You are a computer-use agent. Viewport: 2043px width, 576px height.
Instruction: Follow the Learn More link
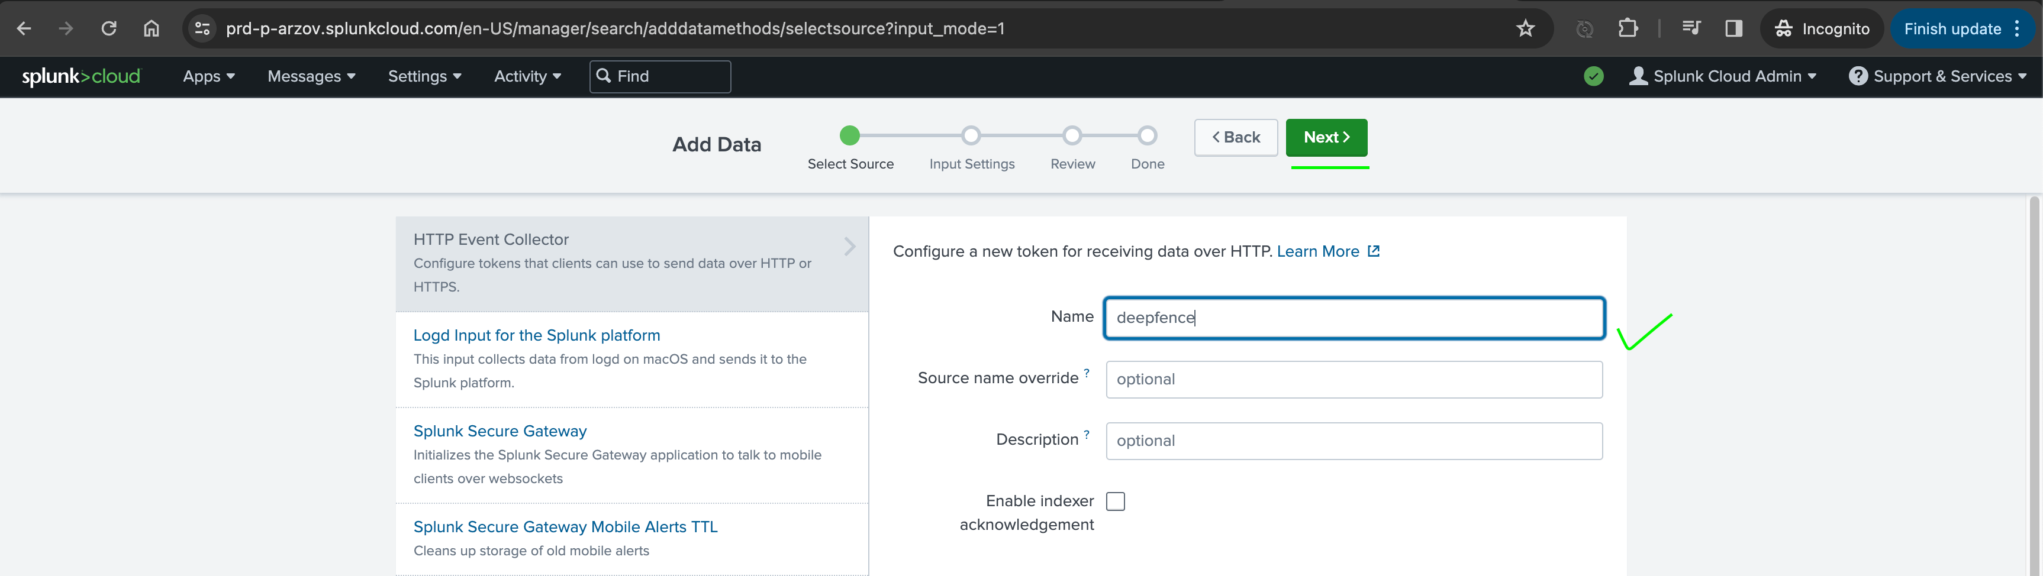[1317, 252]
